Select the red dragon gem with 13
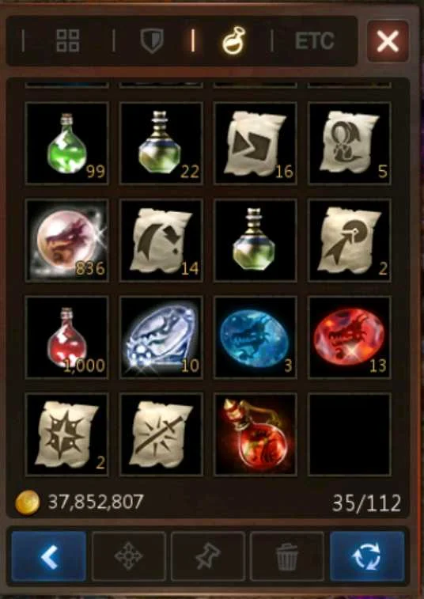 [350, 337]
